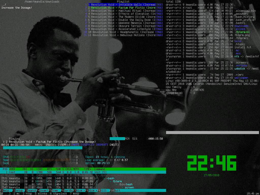Click the mocp song progress bar
The width and height of the screenshot is (260, 195).
[x=43, y=148]
